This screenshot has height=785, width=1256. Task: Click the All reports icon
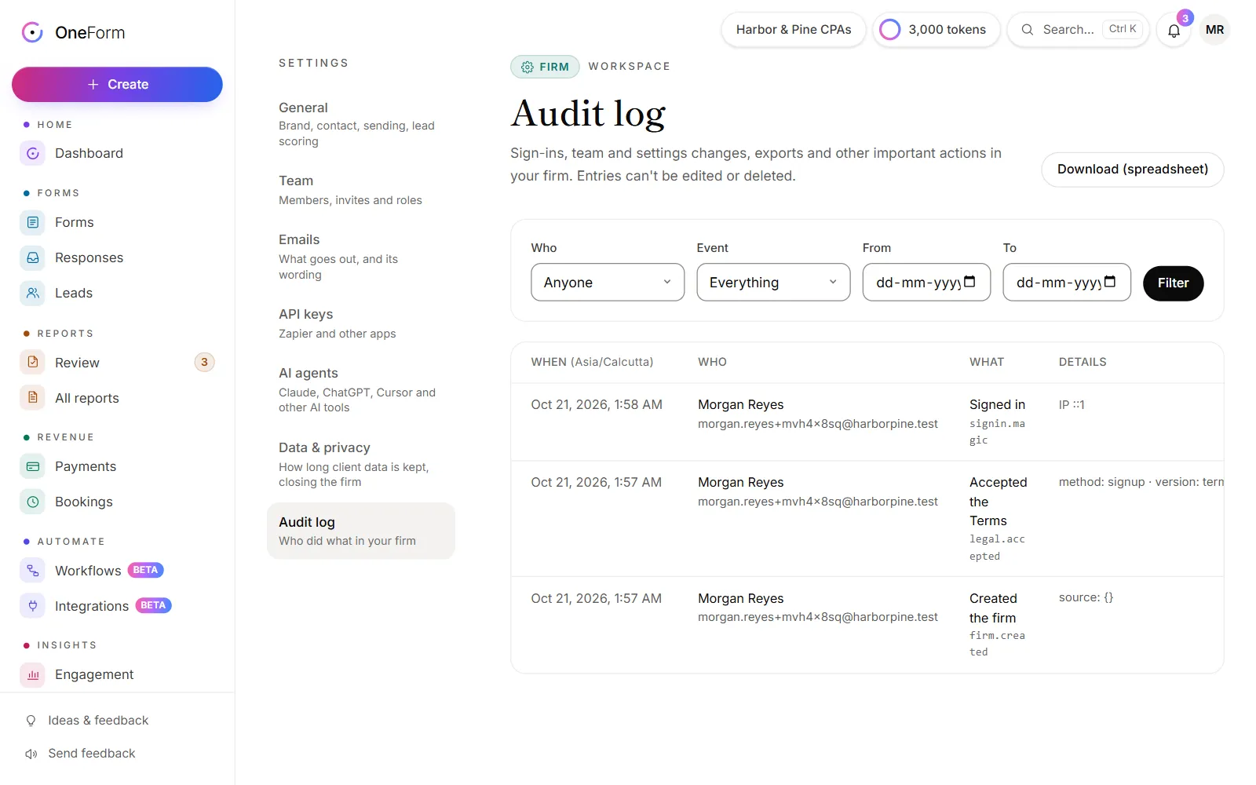click(x=33, y=398)
